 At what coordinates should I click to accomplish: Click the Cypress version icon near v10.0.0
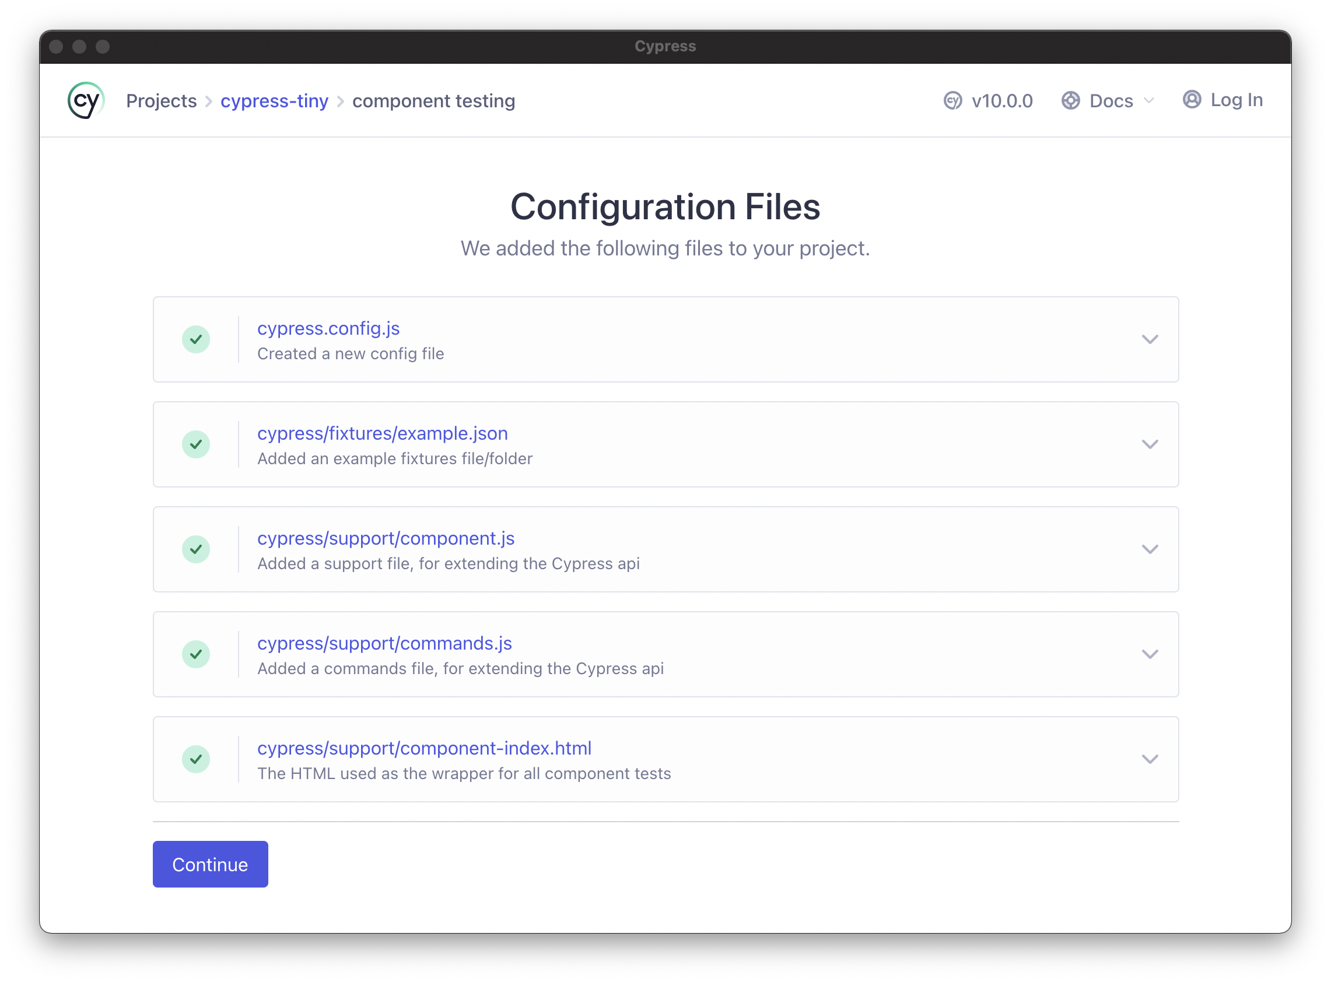[952, 100]
